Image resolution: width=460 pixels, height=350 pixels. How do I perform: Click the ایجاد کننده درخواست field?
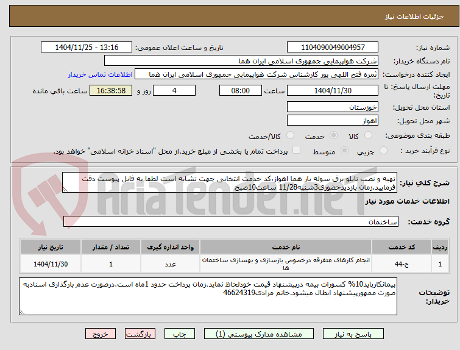click(x=257, y=74)
